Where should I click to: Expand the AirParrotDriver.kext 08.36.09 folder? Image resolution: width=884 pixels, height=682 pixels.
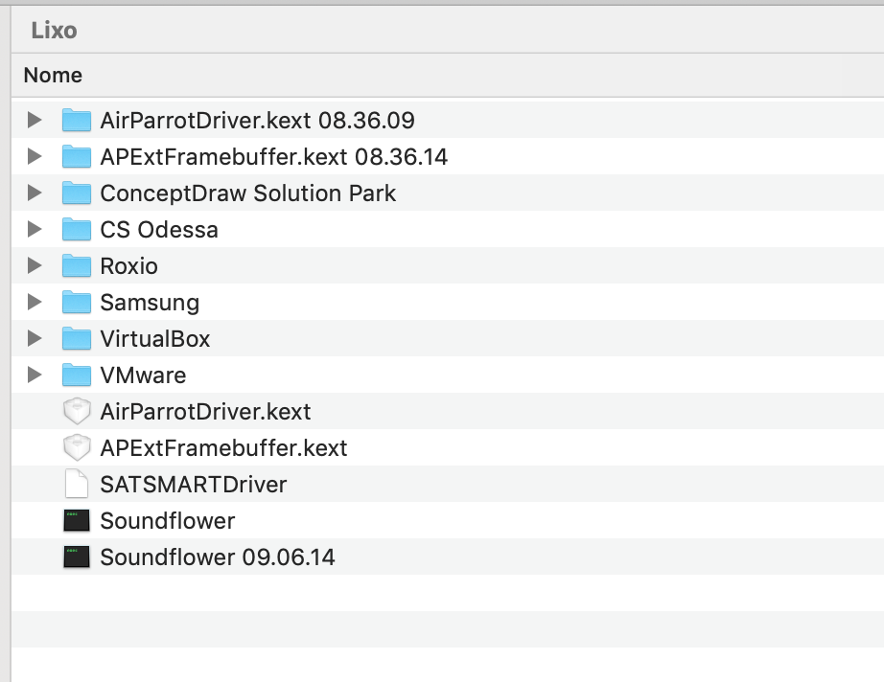click(x=35, y=120)
